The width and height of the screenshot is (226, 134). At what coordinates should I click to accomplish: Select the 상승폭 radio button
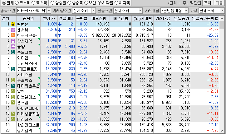[69, 3]
